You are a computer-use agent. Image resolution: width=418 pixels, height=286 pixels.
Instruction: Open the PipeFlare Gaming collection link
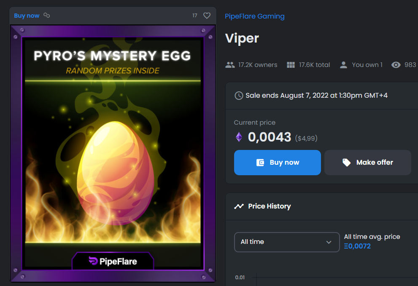click(x=255, y=16)
